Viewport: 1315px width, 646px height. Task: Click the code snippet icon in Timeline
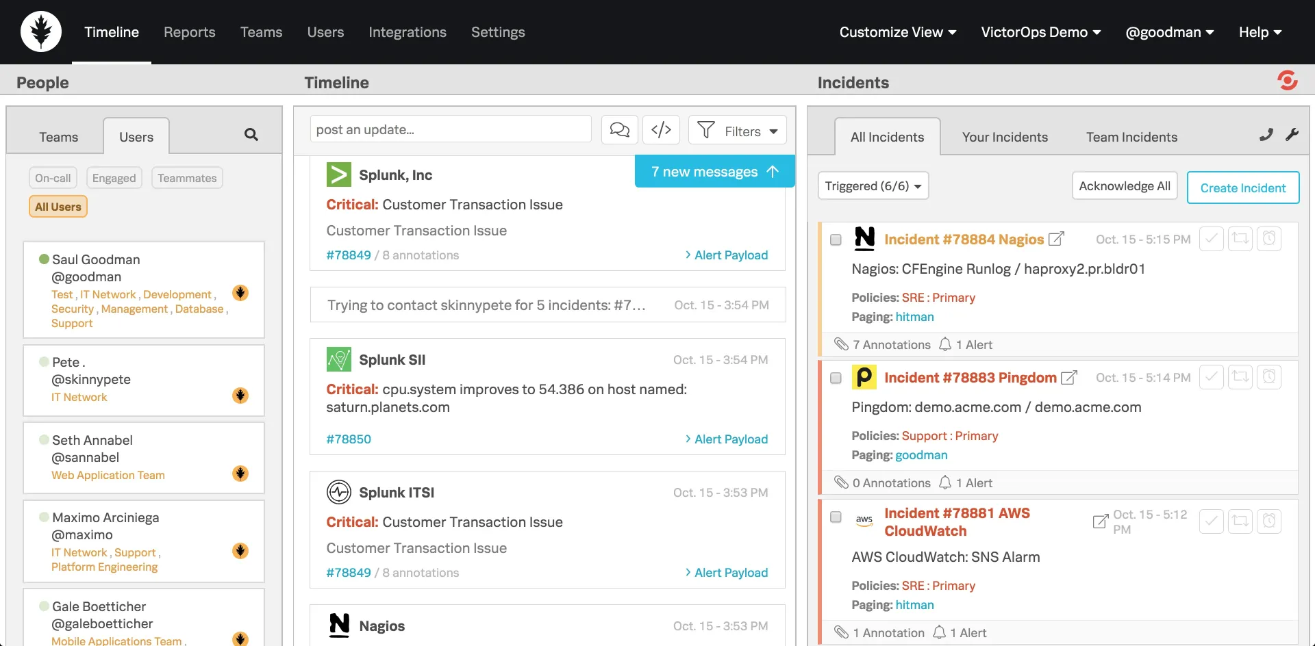[661, 130]
